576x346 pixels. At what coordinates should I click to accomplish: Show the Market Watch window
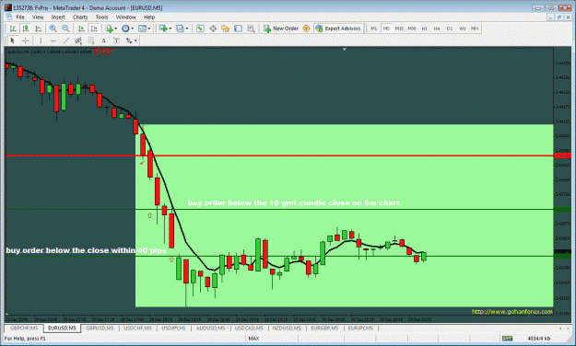200,29
